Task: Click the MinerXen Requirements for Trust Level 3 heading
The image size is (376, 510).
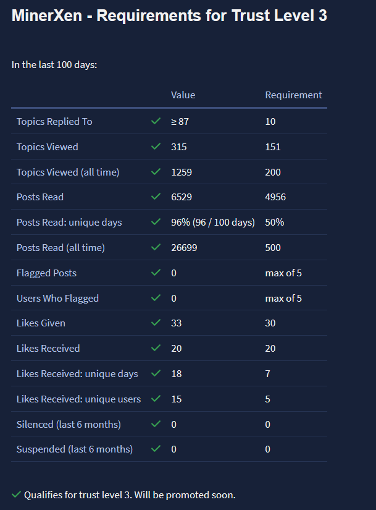Action: [169, 16]
